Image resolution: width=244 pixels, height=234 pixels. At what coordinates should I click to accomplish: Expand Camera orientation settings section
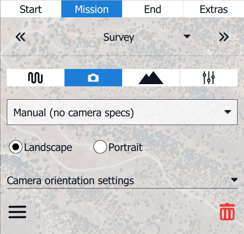[x=122, y=180]
